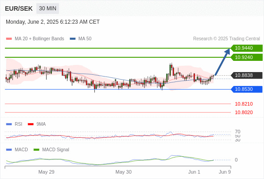264x179 pixels.
Task: Click the Research © 2025 Trading Central text
Action: [226, 39]
